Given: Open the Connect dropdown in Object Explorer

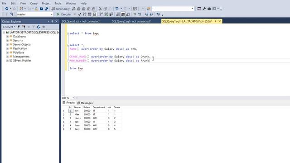Looking at the screenshot, I should pos(9,27).
